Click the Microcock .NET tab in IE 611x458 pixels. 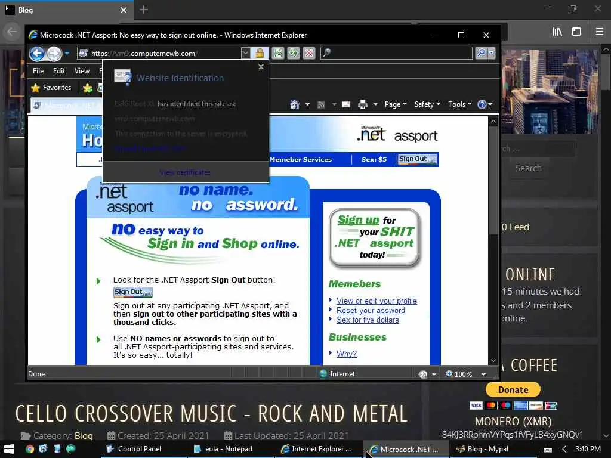pyautogui.click(x=66, y=105)
